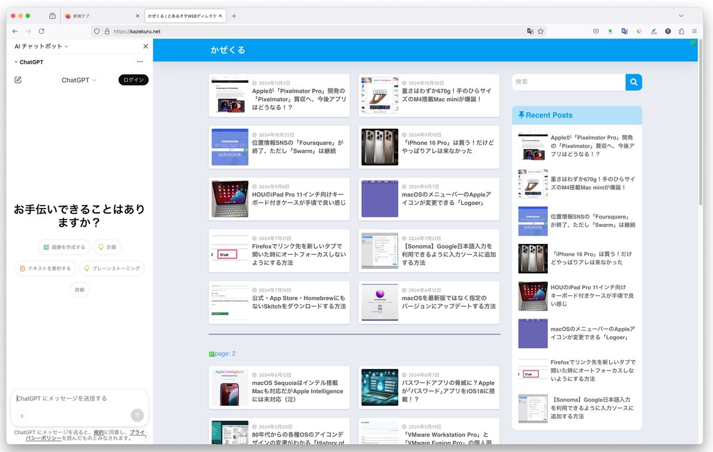Open Recent Posts item about iPhone 16 Pro
Screen dimensions: 713x452
tap(577, 258)
